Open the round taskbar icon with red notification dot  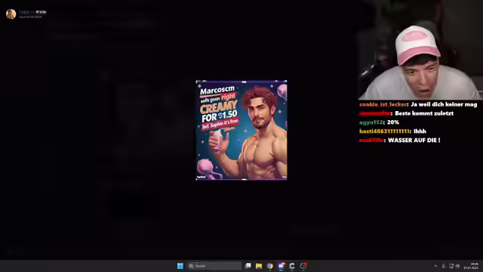[303, 265]
